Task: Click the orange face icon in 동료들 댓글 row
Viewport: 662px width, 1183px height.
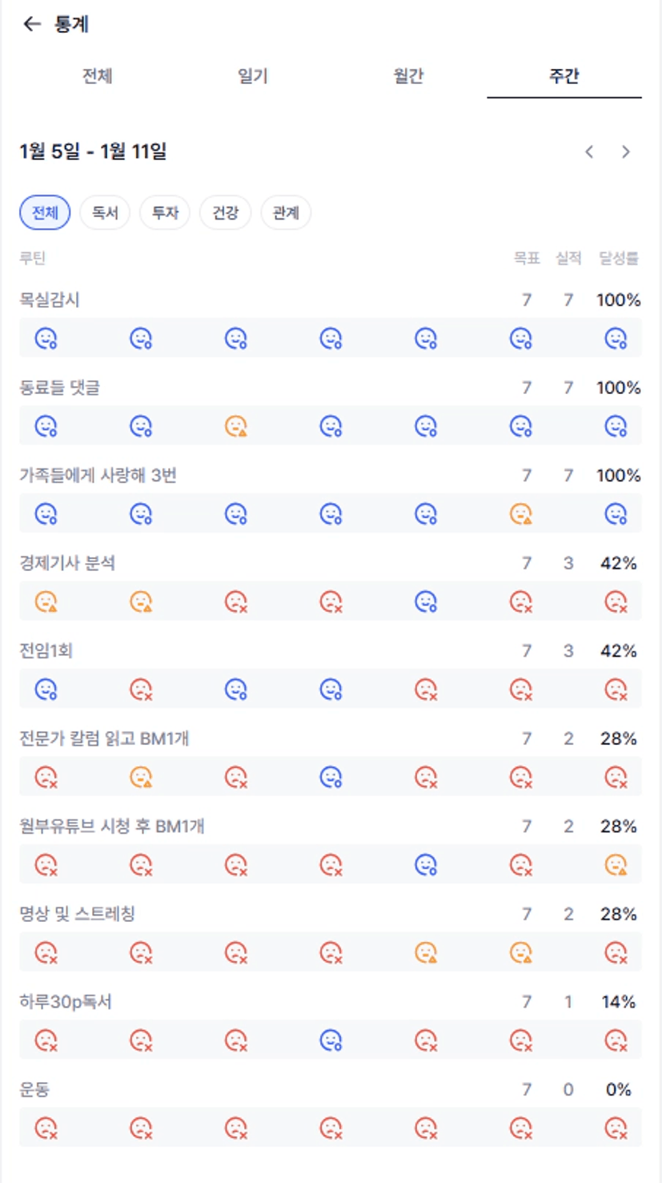Action: tap(235, 426)
